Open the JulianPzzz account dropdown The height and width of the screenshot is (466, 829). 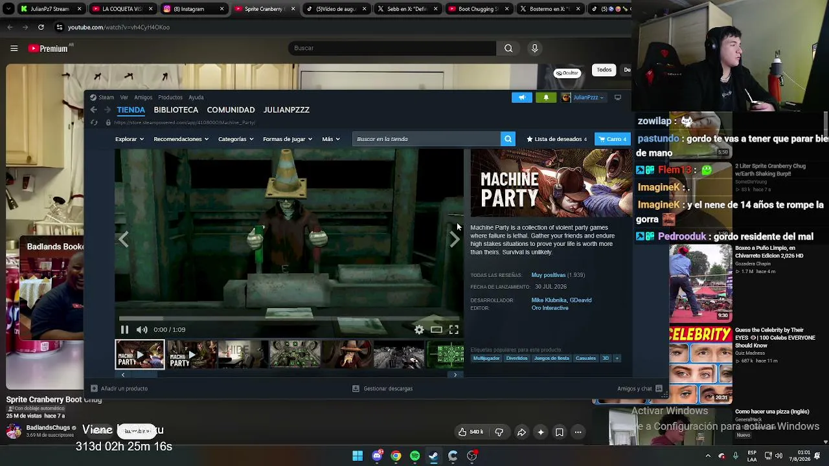(583, 98)
